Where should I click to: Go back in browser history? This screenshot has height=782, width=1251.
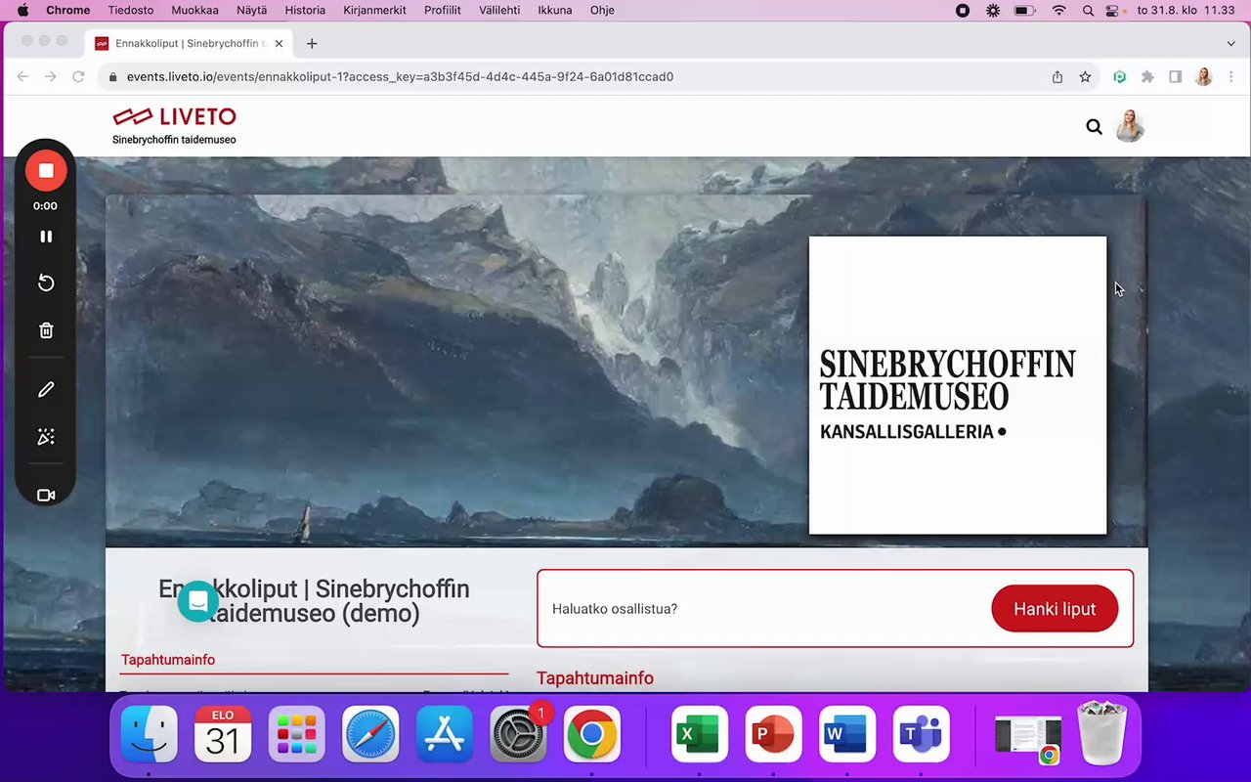(22, 76)
